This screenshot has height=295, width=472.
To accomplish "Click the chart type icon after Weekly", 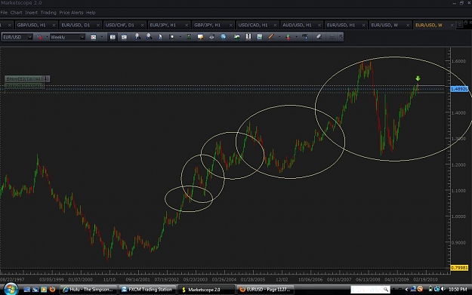I will click(x=94, y=37).
